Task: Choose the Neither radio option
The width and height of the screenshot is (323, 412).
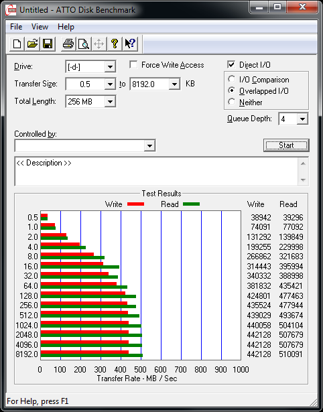Action: click(232, 102)
